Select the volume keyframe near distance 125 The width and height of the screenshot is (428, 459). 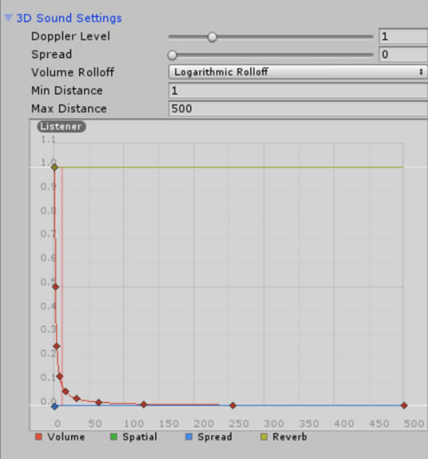pos(143,404)
